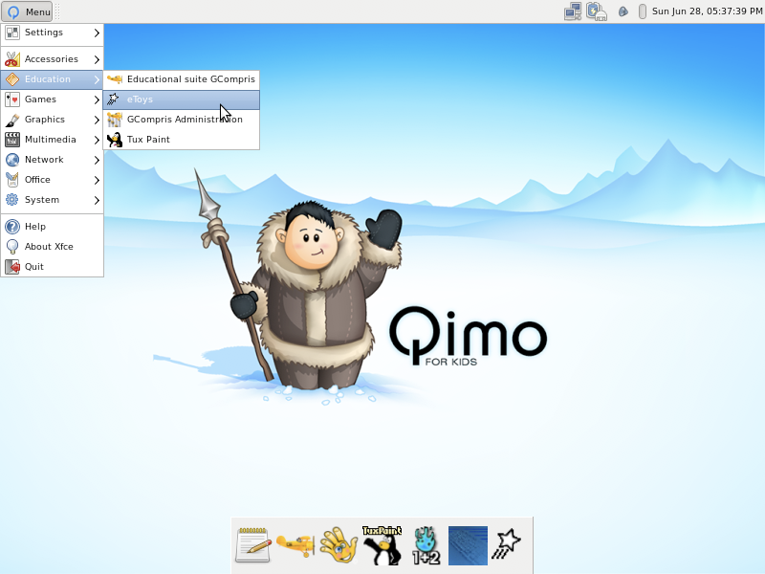Open the power manager plug tray icon
765x574 pixels.
point(598,11)
